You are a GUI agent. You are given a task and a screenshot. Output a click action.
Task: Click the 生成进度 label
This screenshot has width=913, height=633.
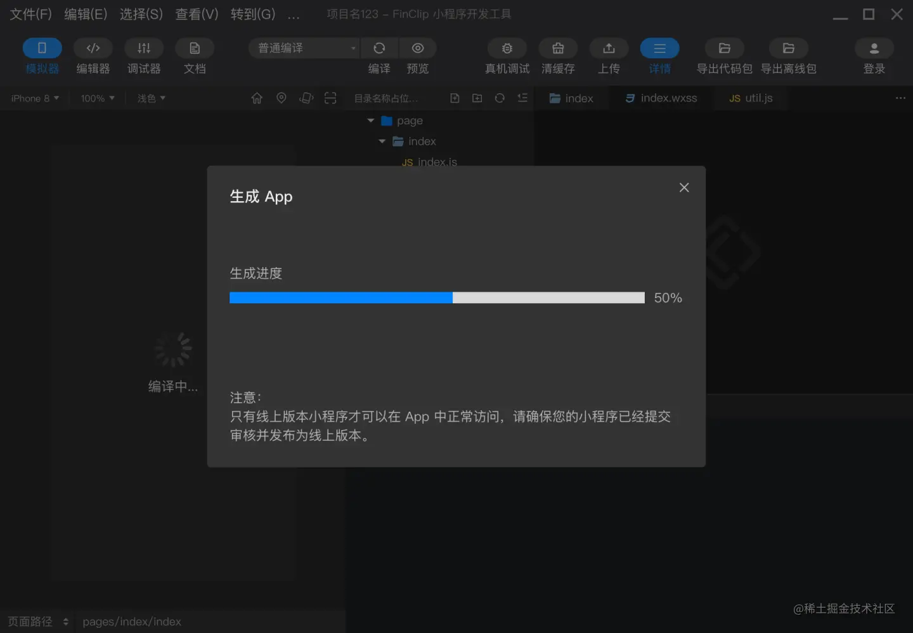[x=256, y=273]
